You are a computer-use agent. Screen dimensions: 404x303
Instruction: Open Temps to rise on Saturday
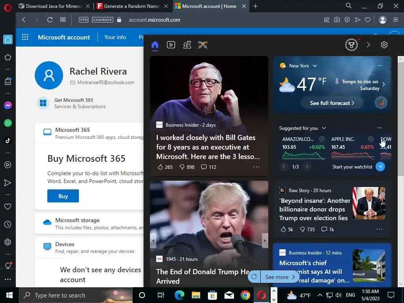360,85
